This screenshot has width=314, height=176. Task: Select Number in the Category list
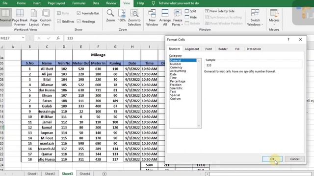point(176,64)
